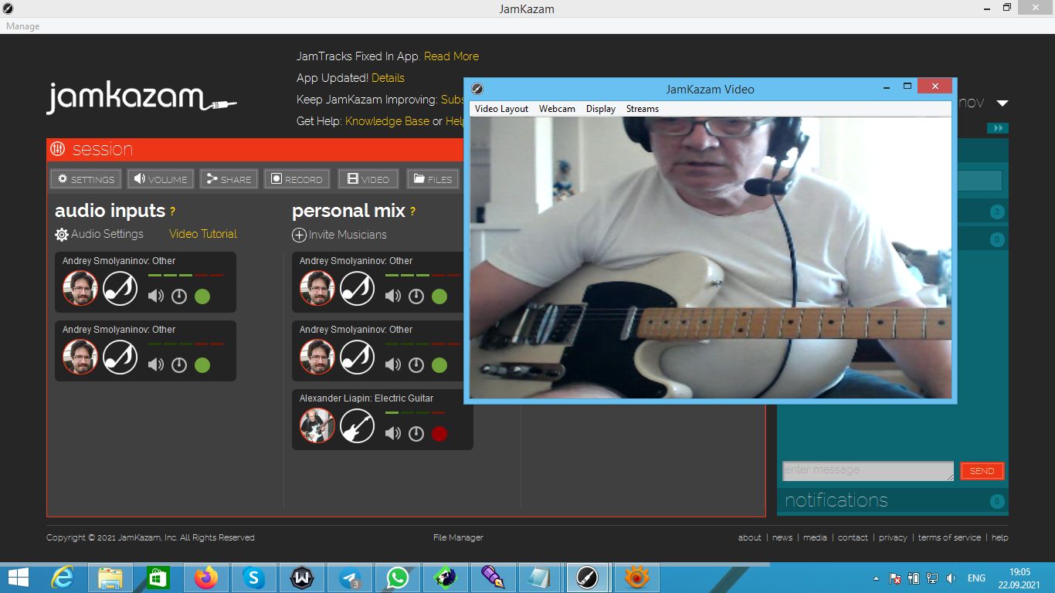Image resolution: width=1055 pixels, height=593 pixels.
Task: Click the ENG language indicator
Action: coord(976,578)
